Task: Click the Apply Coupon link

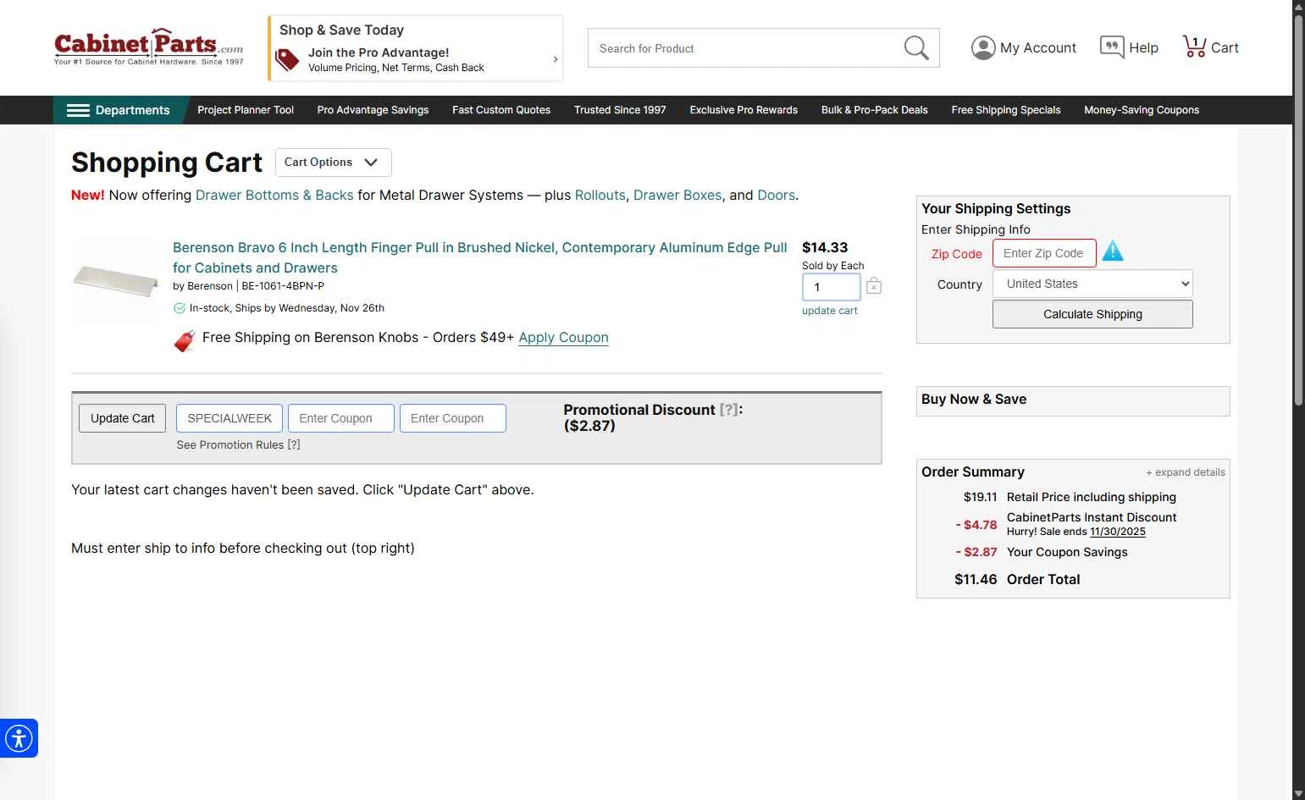Action: click(x=563, y=337)
